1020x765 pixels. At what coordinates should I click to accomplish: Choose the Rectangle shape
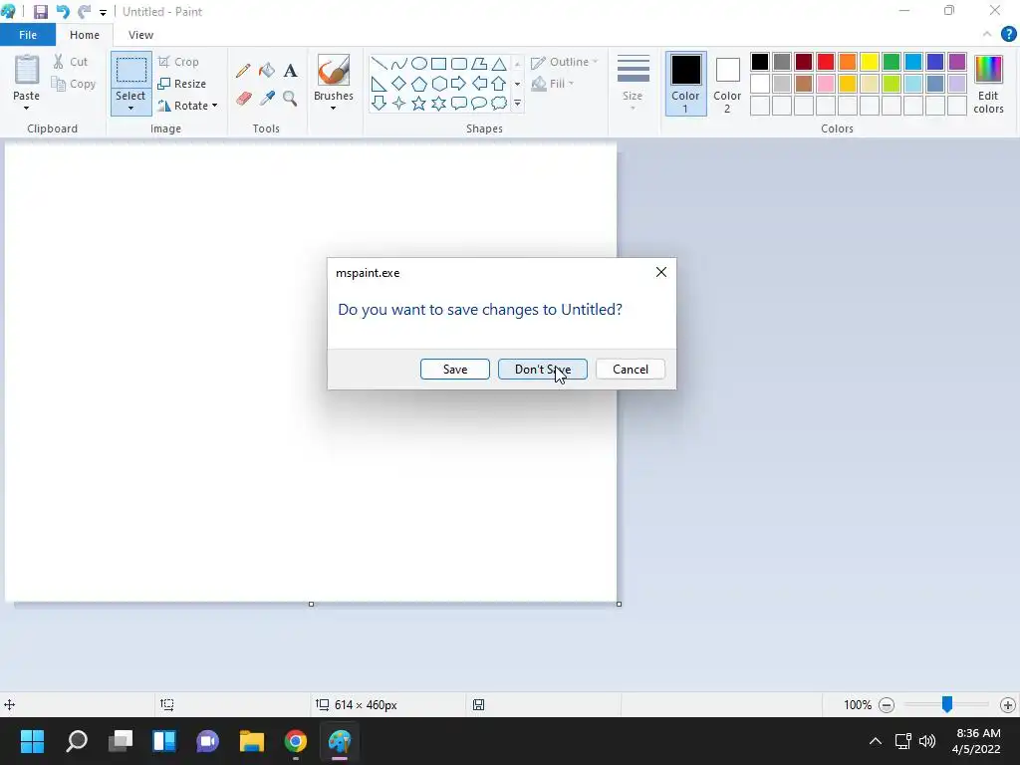tap(439, 64)
